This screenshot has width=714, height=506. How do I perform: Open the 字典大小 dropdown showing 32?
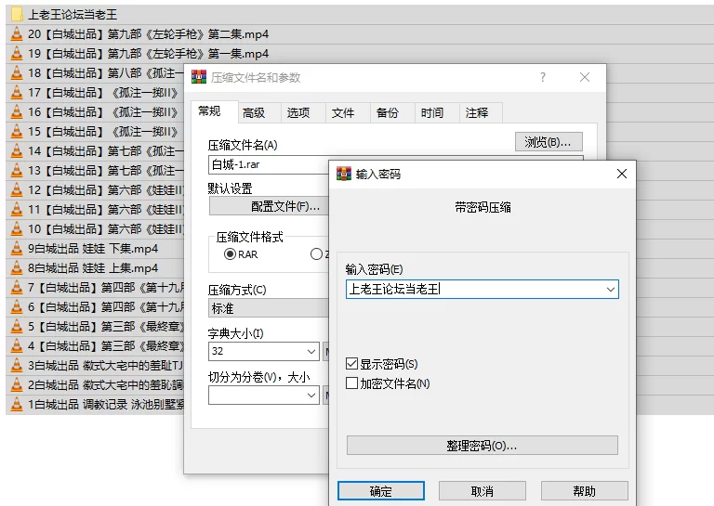pyautogui.click(x=311, y=352)
